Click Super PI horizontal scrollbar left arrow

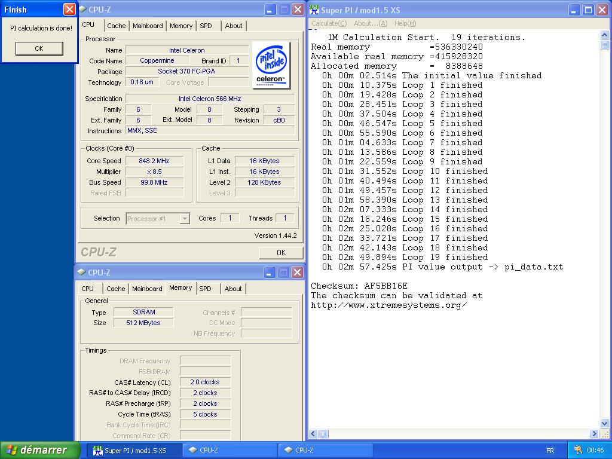coord(313,433)
